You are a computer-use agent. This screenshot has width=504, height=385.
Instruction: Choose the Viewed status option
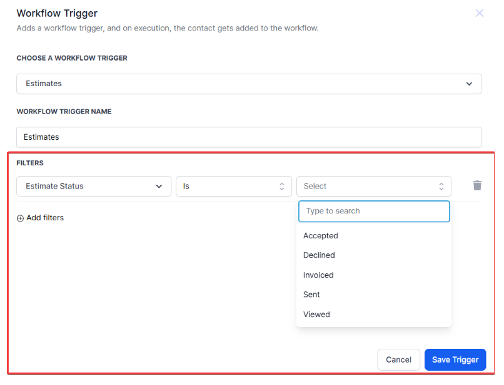pos(316,314)
